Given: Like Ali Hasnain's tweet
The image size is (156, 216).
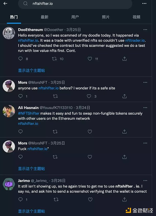Looking at the screenshot, I should [90, 132].
